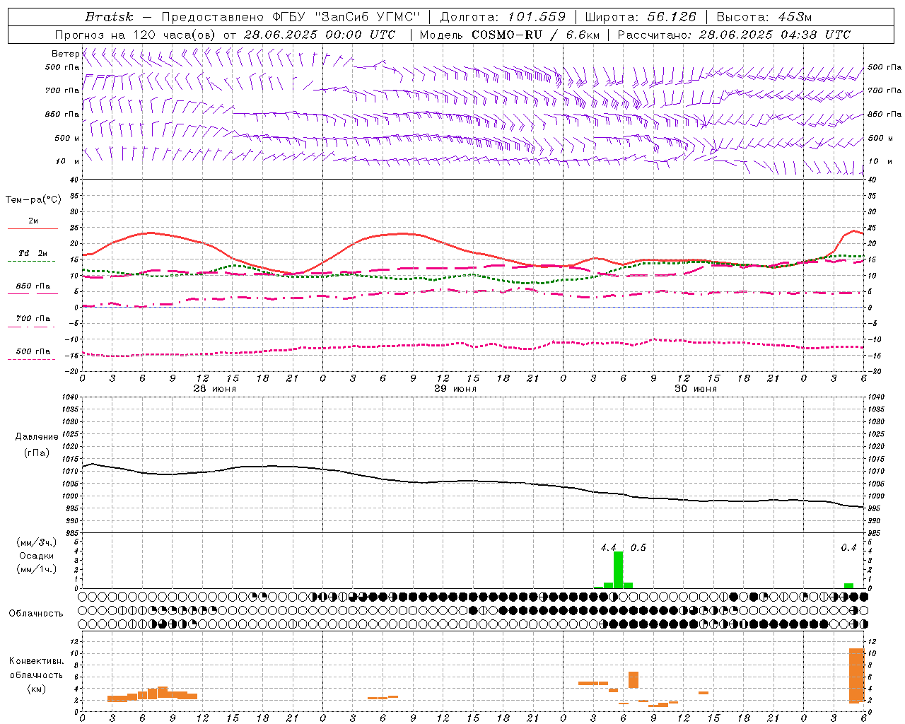Image resolution: width=905 pixels, height=724 pixels.
Task: Click the solid red legend line under '2м'
Action: pyautogui.click(x=33, y=229)
